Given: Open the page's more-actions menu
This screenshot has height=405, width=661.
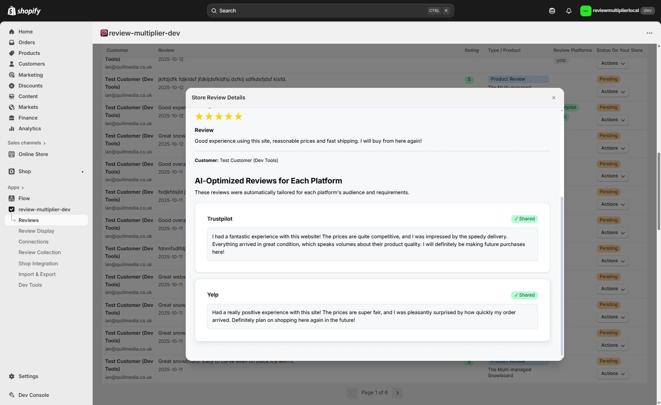Looking at the screenshot, I should coord(649,33).
